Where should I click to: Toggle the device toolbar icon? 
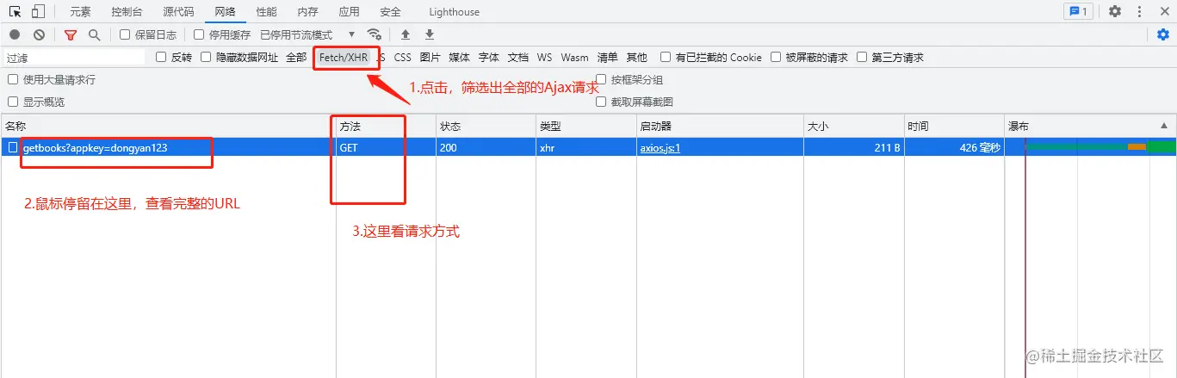tap(39, 12)
